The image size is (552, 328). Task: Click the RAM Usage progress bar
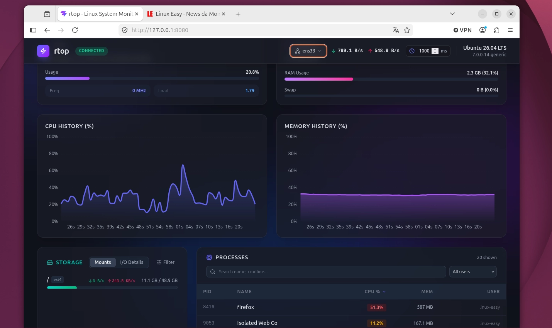coord(391,79)
